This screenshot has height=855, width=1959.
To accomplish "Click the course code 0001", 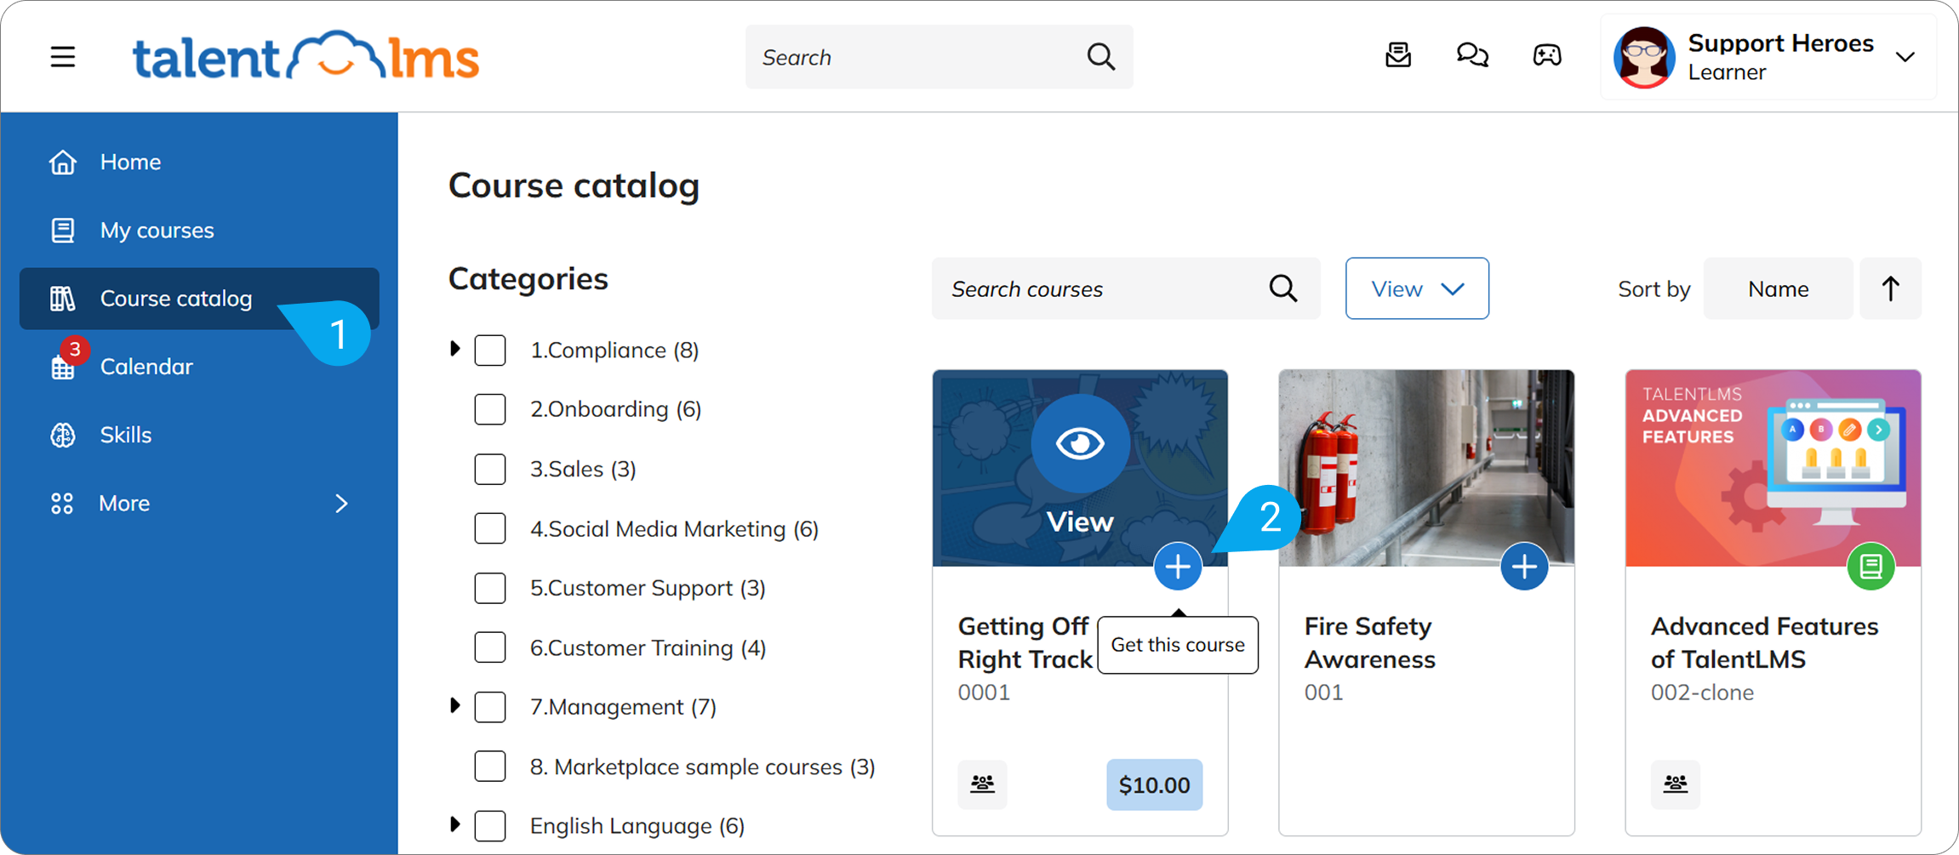I will point(984,693).
